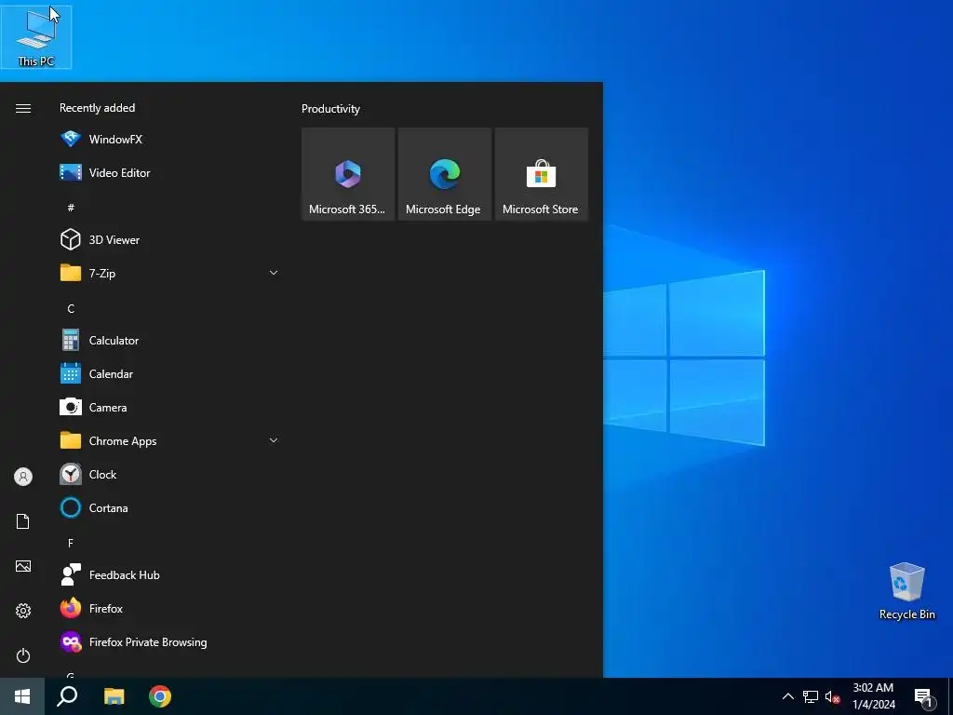Image resolution: width=953 pixels, height=715 pixels.
Task: Expand Chrome Apps folder chevron
Action: pyautogui.click(x=274, y=440)
